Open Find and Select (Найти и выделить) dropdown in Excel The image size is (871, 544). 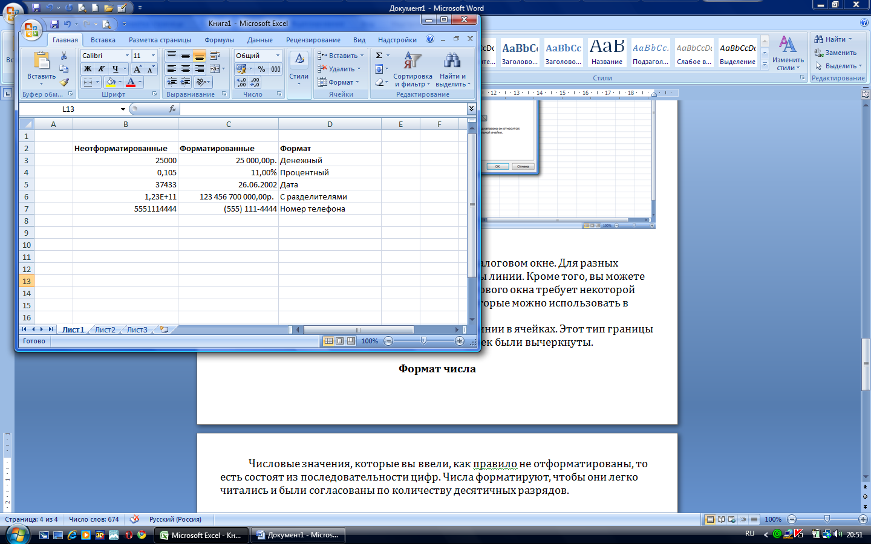click(452, 69)
